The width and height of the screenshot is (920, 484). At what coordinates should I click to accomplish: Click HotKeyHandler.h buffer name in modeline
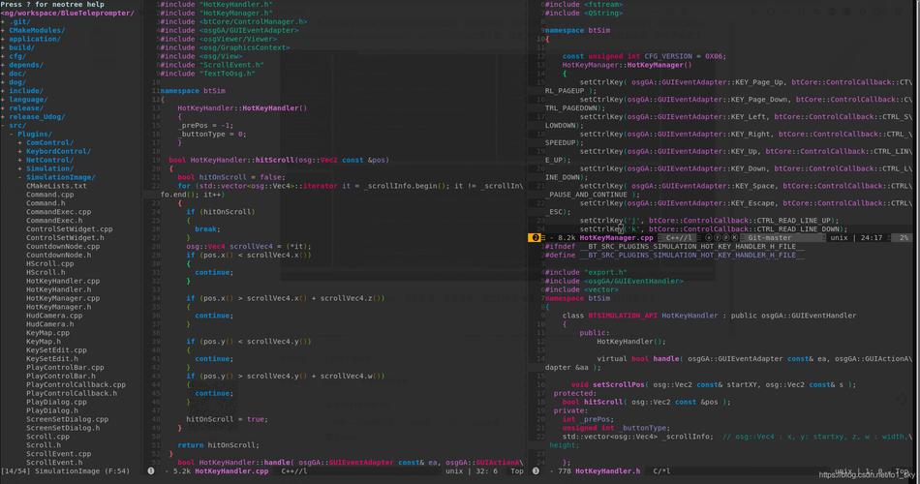607,470
